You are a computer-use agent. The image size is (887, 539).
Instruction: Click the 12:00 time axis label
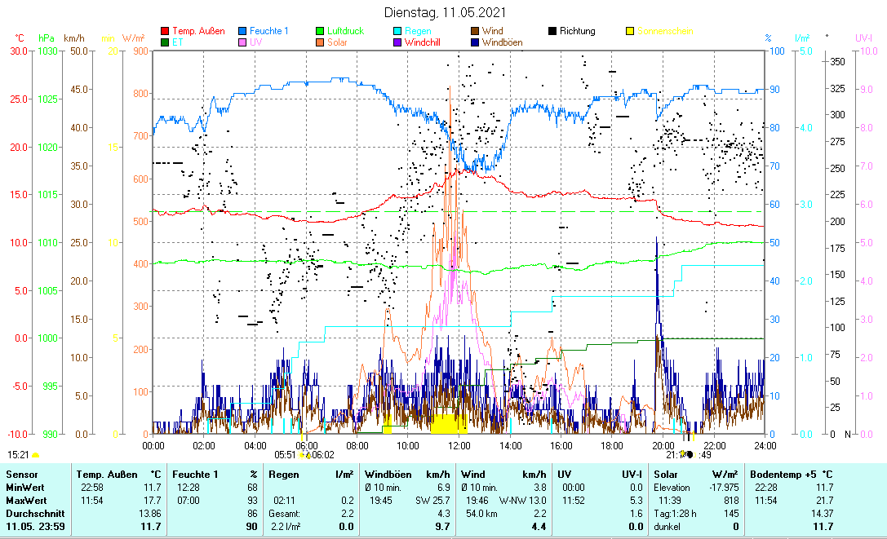459,445
